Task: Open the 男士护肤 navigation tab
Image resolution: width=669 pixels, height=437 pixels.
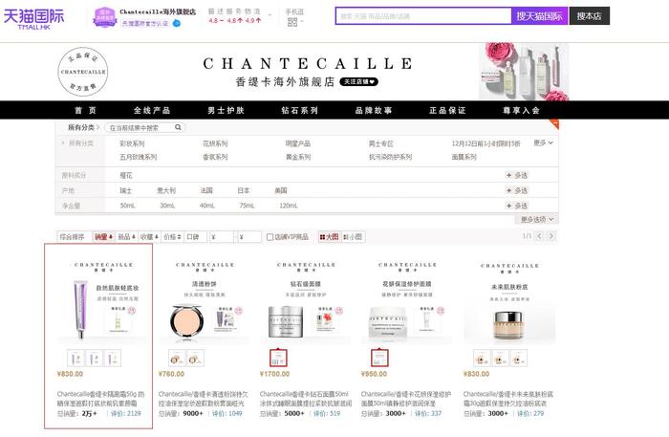Action: [226, 110]
